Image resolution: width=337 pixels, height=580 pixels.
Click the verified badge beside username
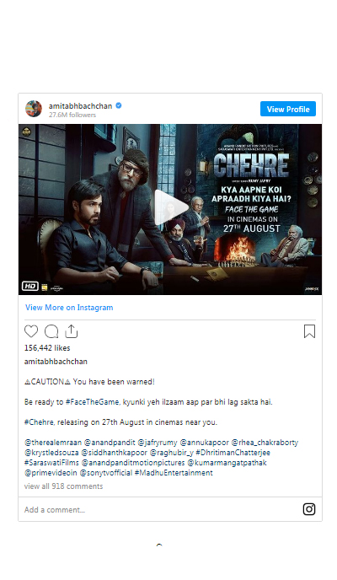pos(119,105)
